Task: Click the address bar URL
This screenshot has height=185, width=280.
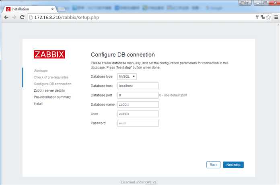Action: point(67,18)
